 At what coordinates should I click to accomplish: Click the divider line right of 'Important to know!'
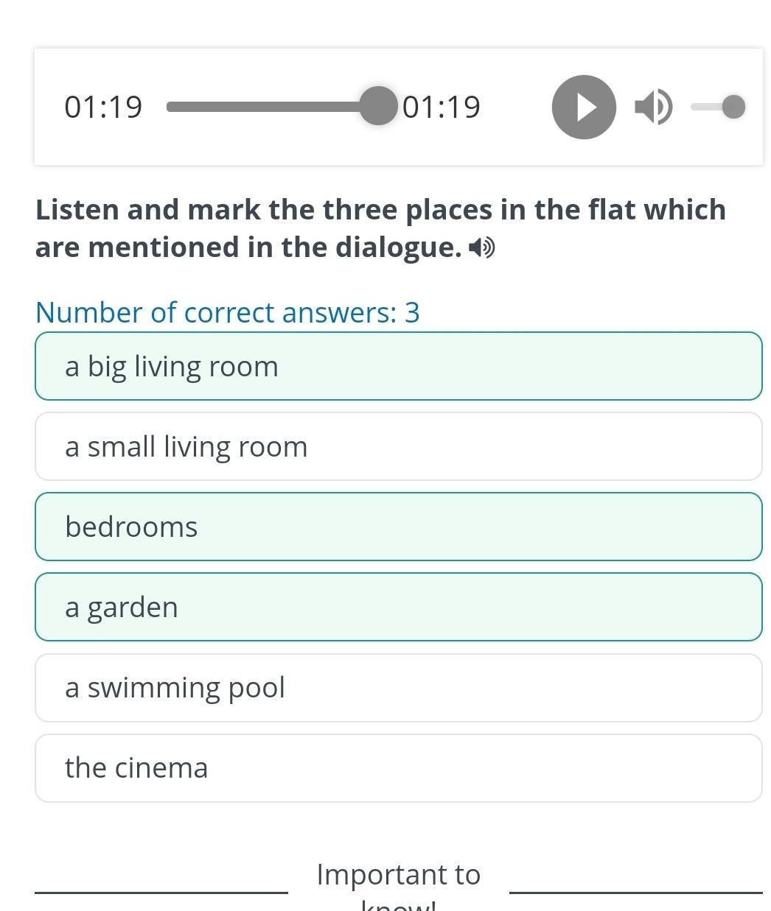635,893
